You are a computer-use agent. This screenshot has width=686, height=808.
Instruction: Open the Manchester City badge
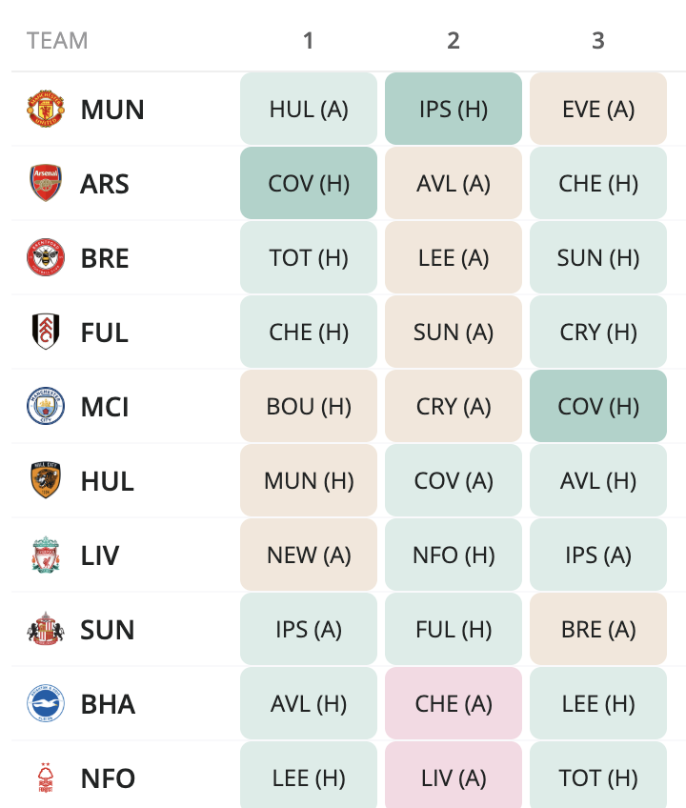46,406
